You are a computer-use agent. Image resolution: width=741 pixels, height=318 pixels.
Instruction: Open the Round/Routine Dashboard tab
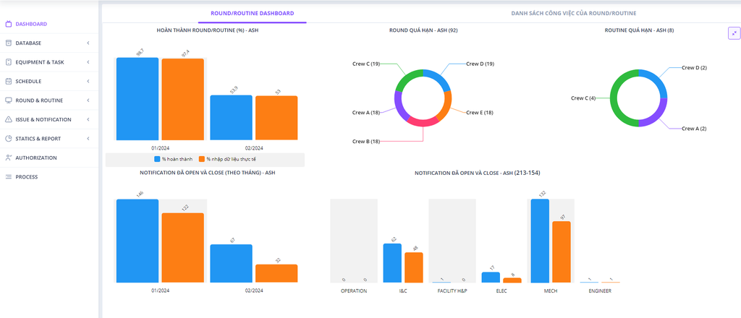tap(253, 13)
